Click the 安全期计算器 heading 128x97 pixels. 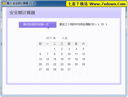22,13
